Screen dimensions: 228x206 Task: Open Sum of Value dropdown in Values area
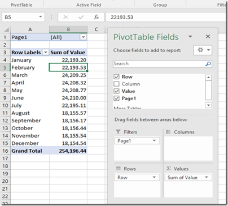[x=207, y=177]
